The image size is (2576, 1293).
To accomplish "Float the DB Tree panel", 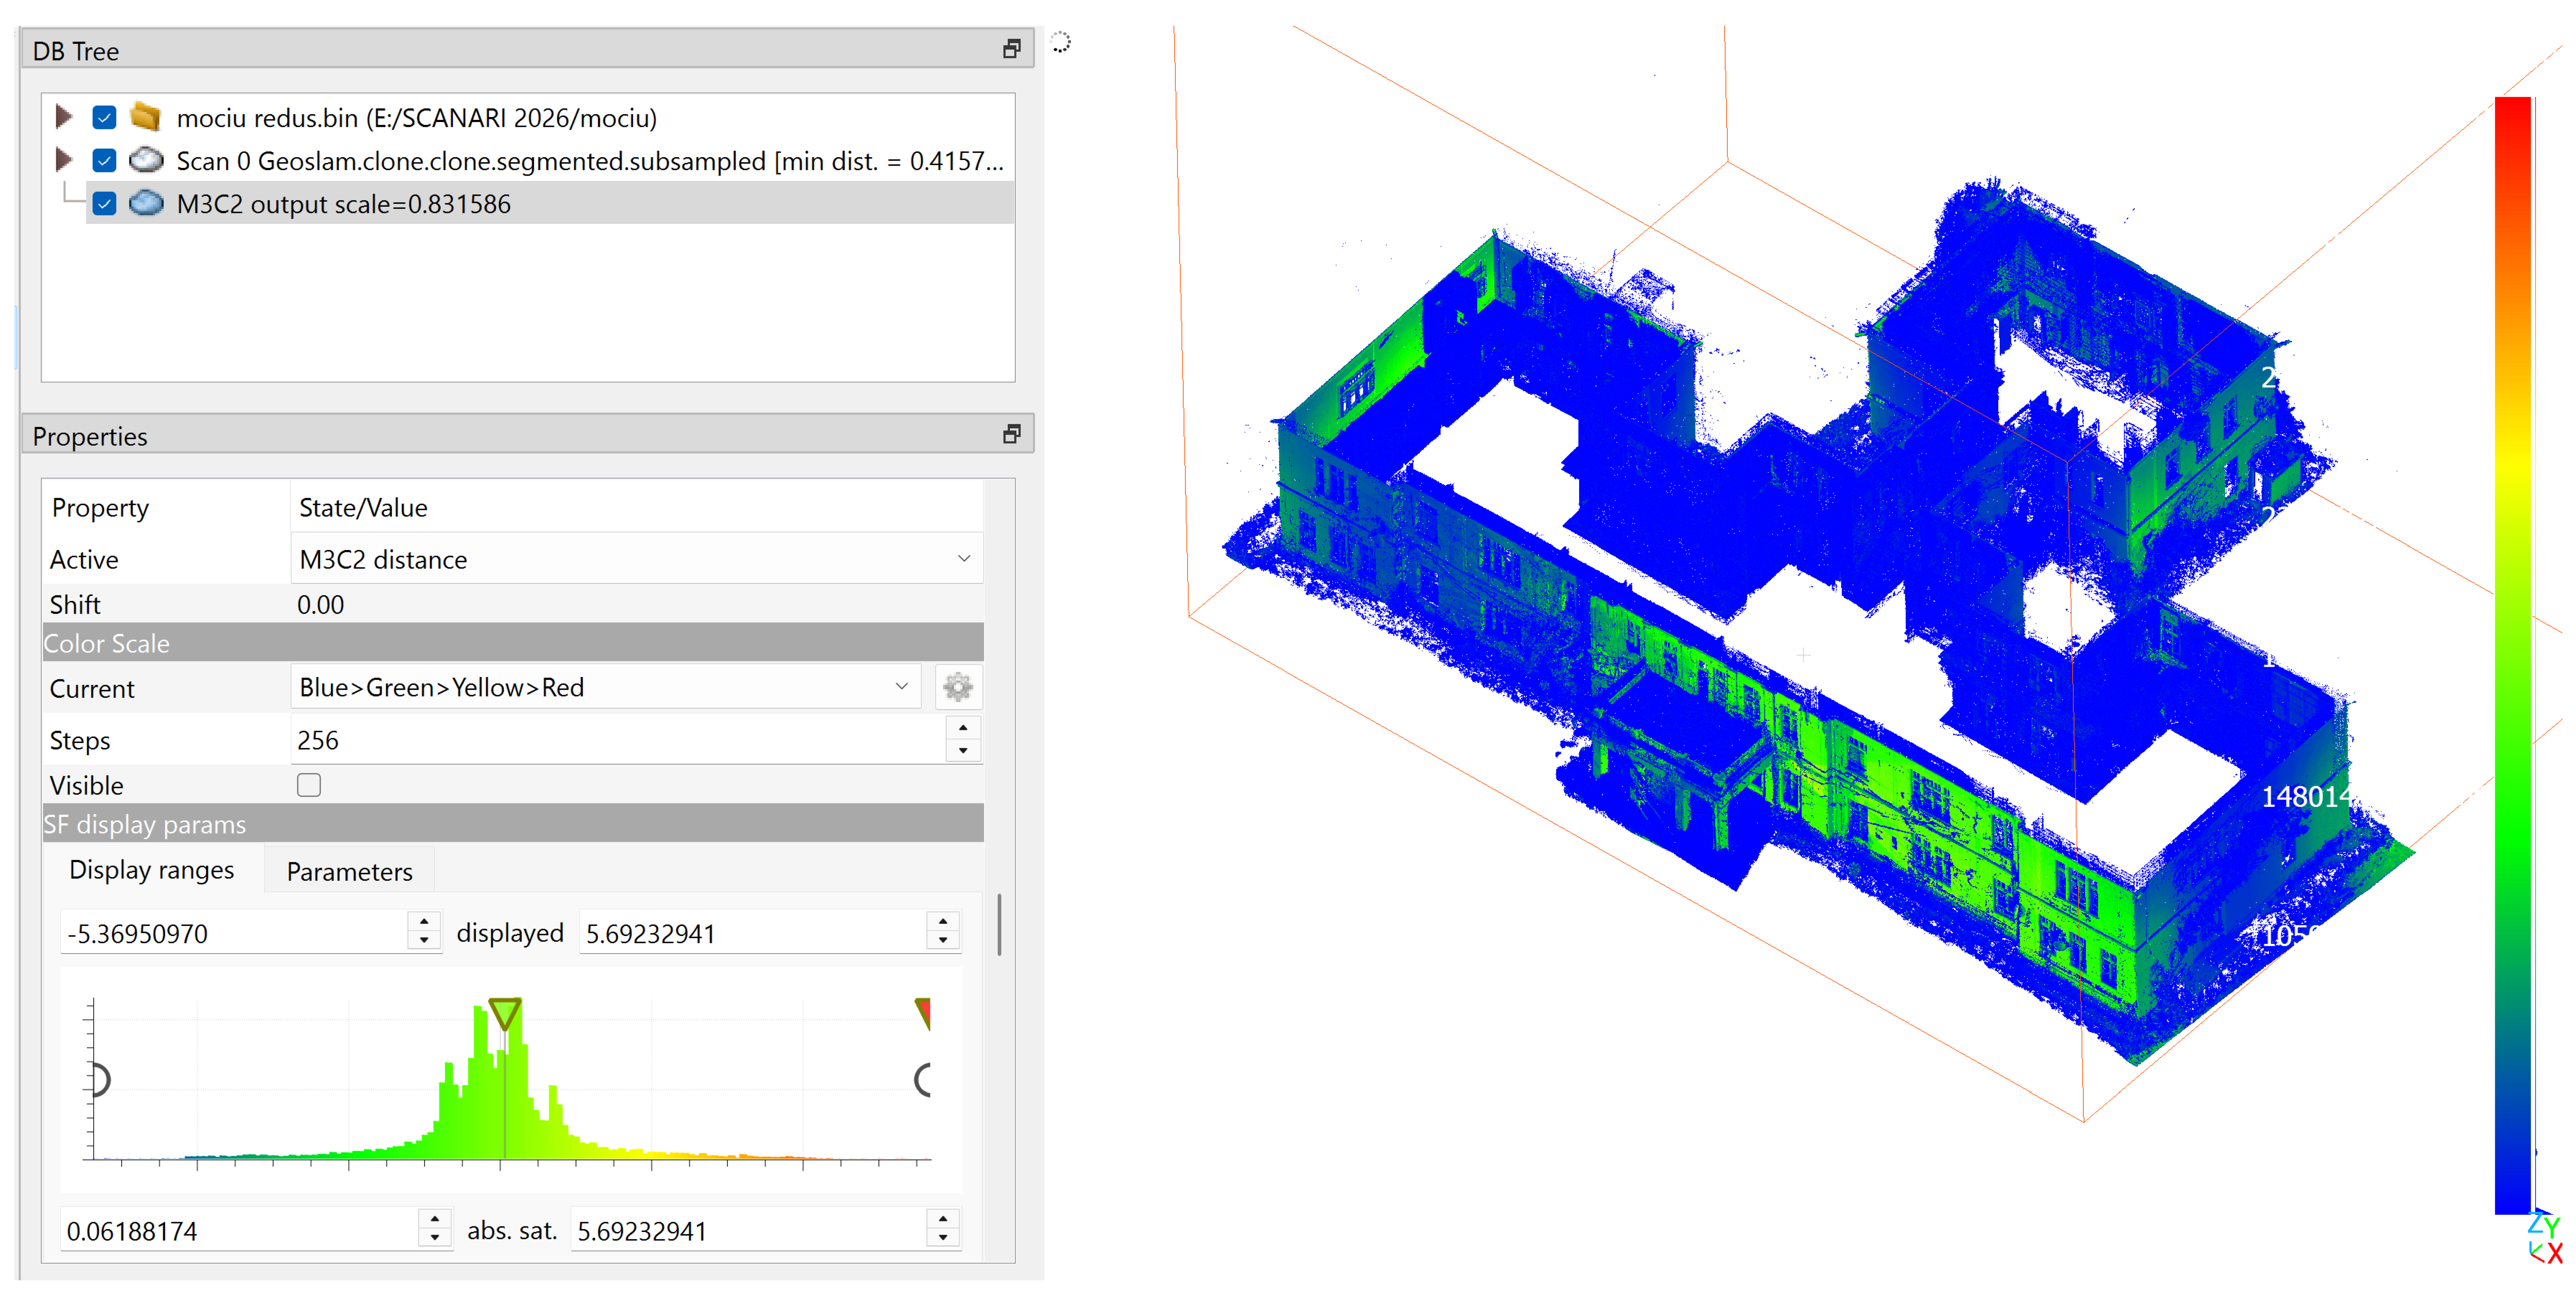I will click(1011, 49).
